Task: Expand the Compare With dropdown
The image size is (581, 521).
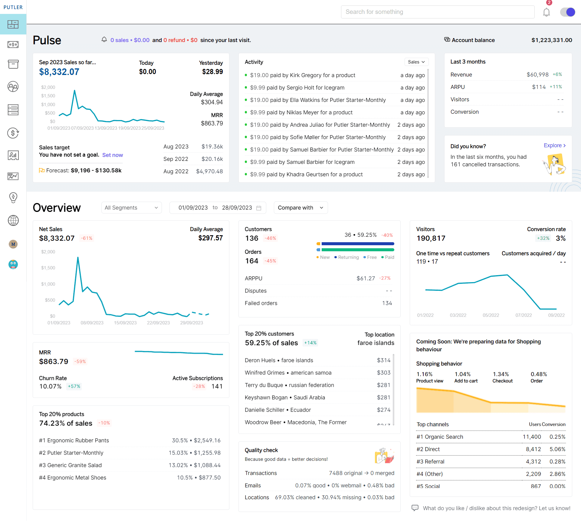Action: pyautogui.click(x=300, y=207)
